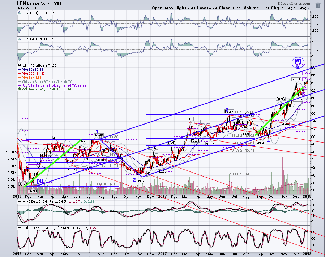Viewport: 325px width, 257px height.
Task: Click the volume bars icon in legend
Action: tap(20, 89)
